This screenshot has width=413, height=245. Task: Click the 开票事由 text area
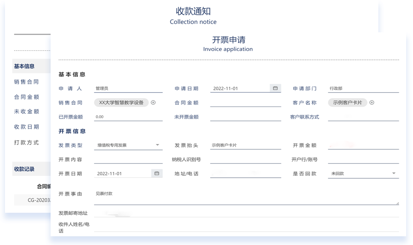pyautogui.click(x=245, y=197)
